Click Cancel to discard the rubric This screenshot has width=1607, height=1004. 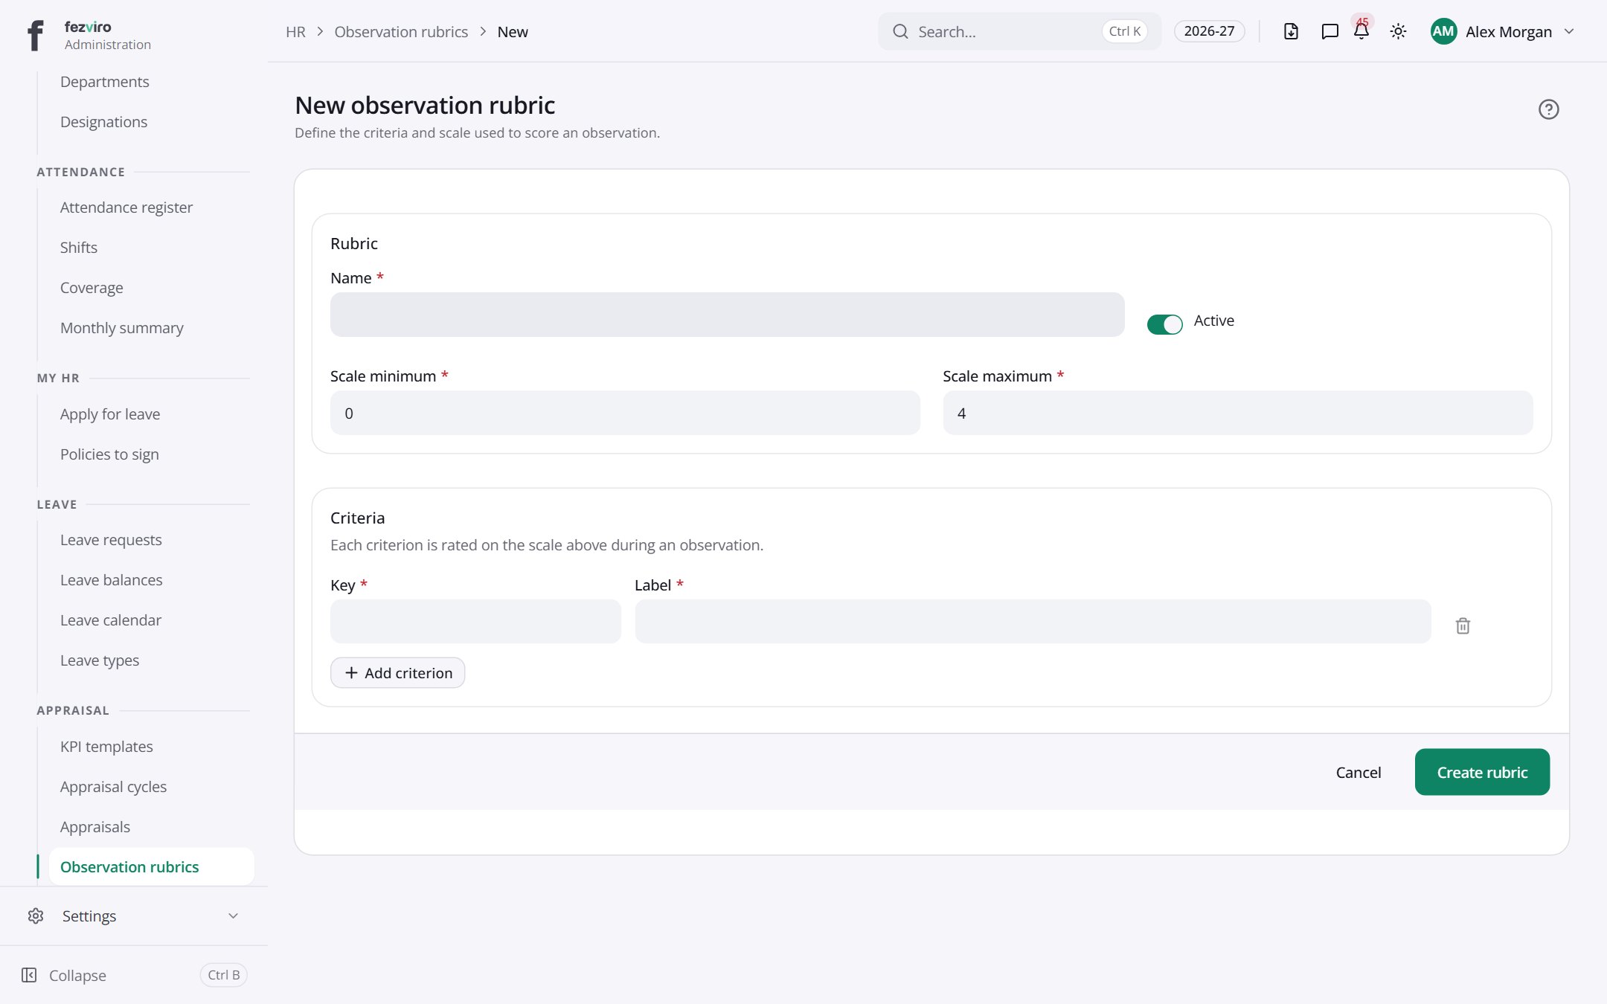[1358, 772]
